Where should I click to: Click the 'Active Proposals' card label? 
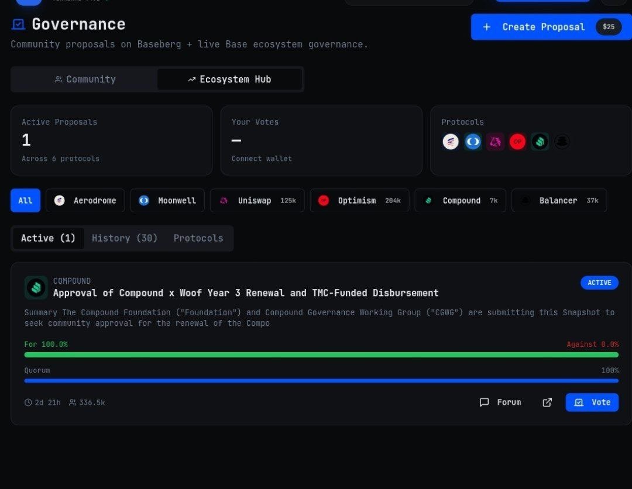click(x=59, y=122)
